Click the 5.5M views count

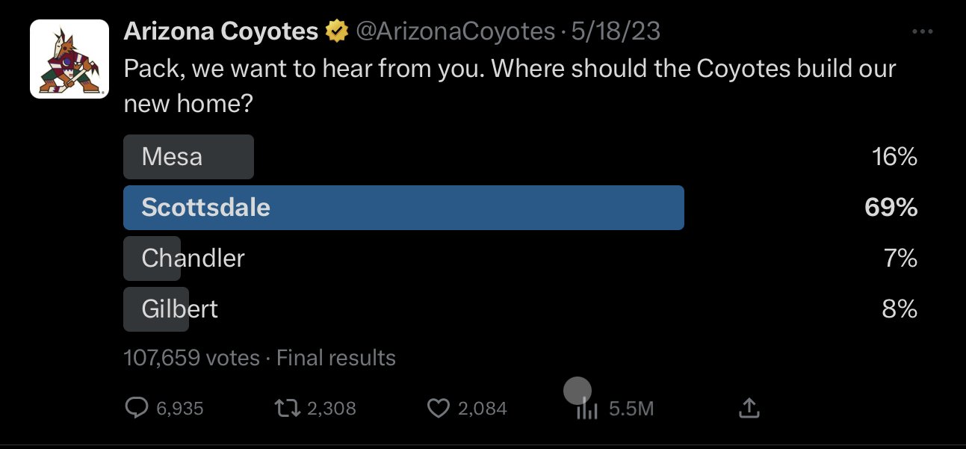[631, 409]
